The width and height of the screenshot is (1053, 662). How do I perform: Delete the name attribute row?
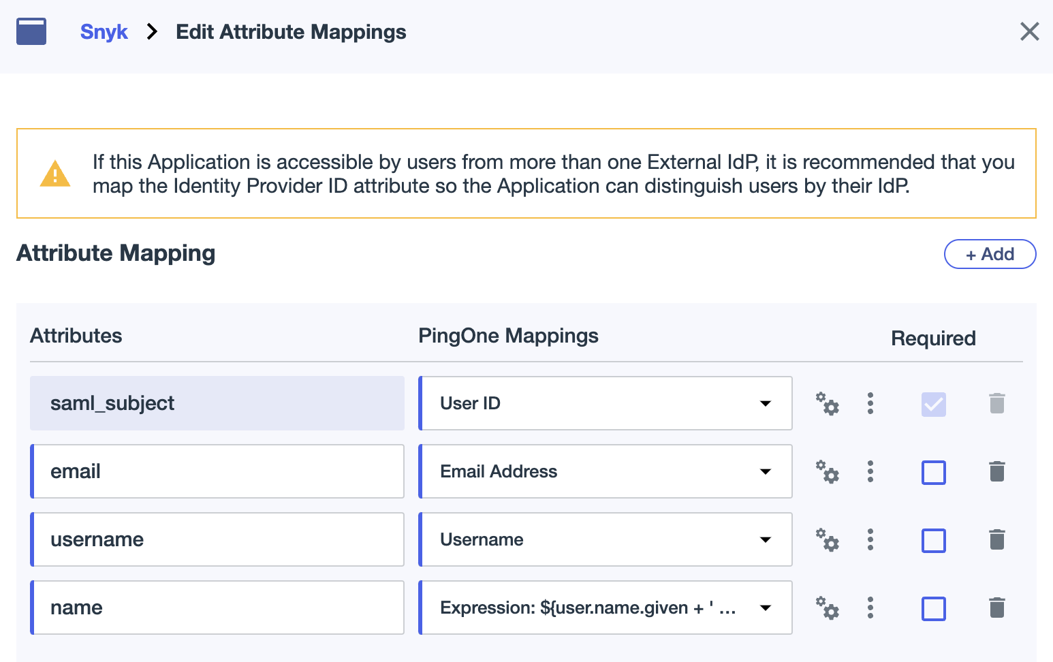click(997, 608)
